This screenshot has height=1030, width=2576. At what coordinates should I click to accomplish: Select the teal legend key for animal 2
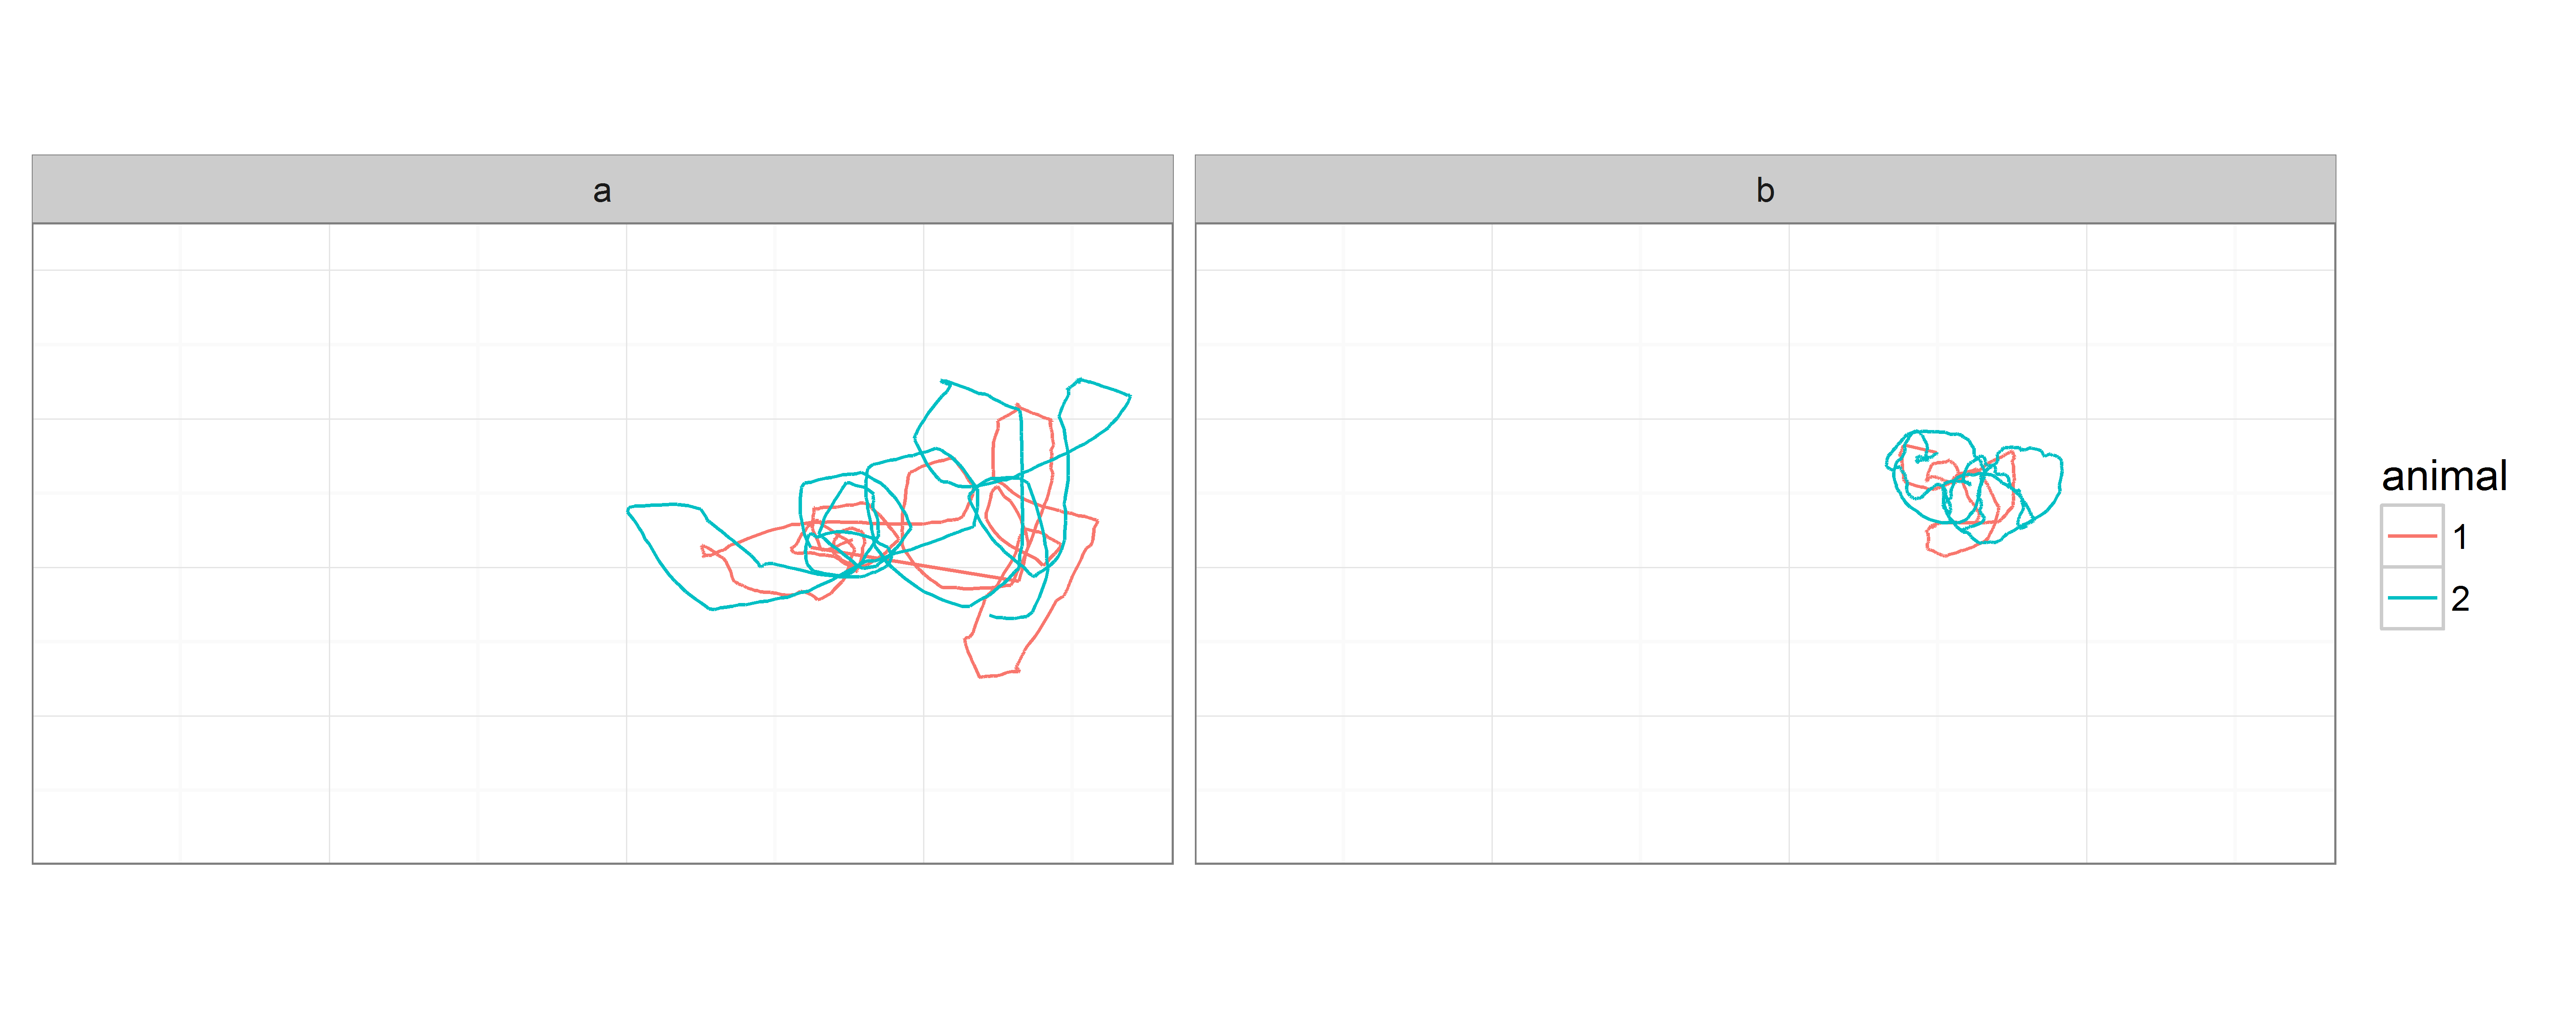(x=2412, y=598)
